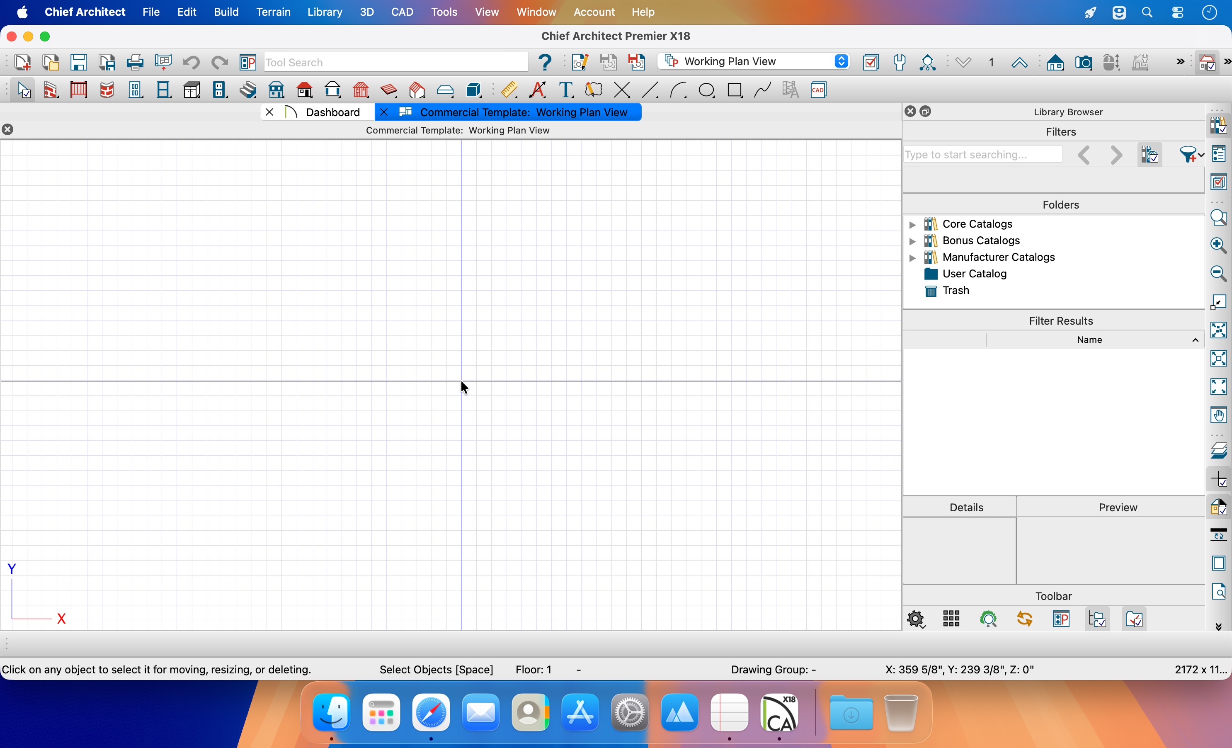Open the add filter funnel dropdown

click(x=1191, y=154)
